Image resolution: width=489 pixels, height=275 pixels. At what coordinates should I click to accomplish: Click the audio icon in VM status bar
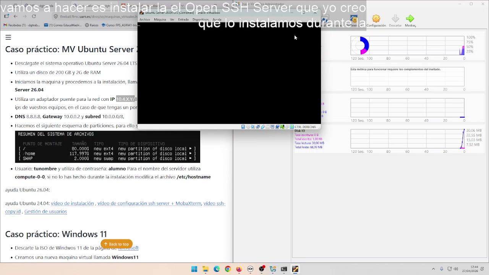pyautogui.click(x=253, y=127)
